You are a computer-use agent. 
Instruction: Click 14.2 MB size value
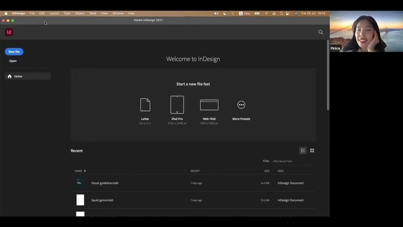pos(265,183)
